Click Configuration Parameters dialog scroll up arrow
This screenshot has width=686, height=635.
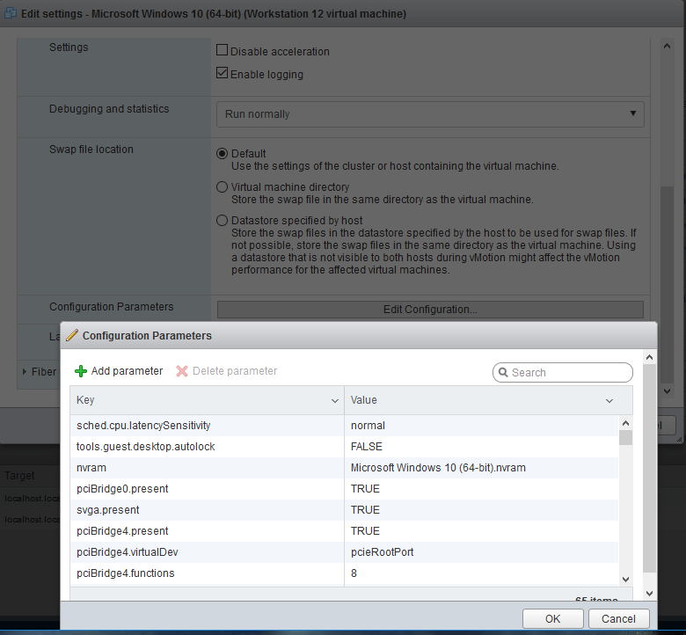[x=649, y=358]
